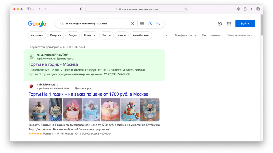Screen dimensions: 273x153
Task: Show the tab overview icon
Action: [258, 9]
